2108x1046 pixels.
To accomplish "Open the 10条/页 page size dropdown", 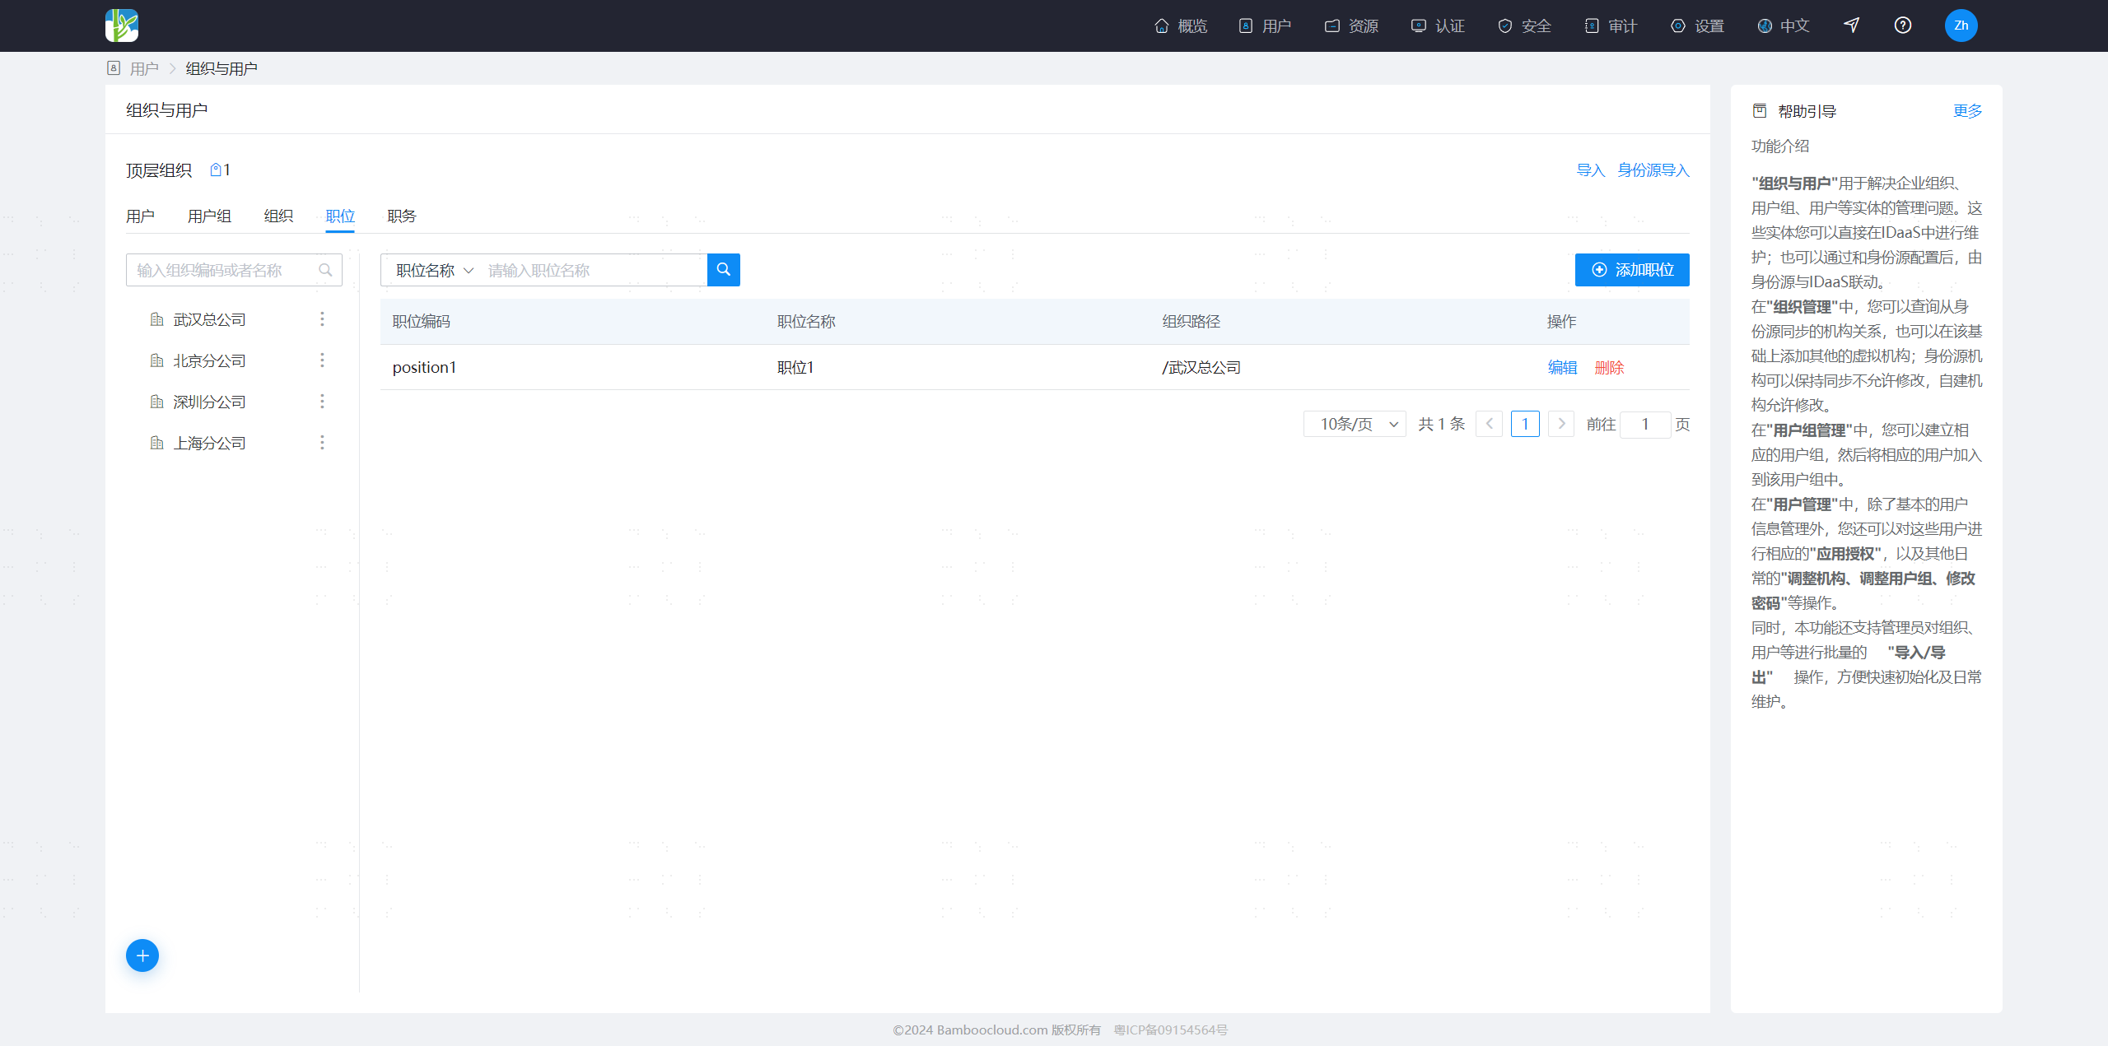I will (1355, 424).
